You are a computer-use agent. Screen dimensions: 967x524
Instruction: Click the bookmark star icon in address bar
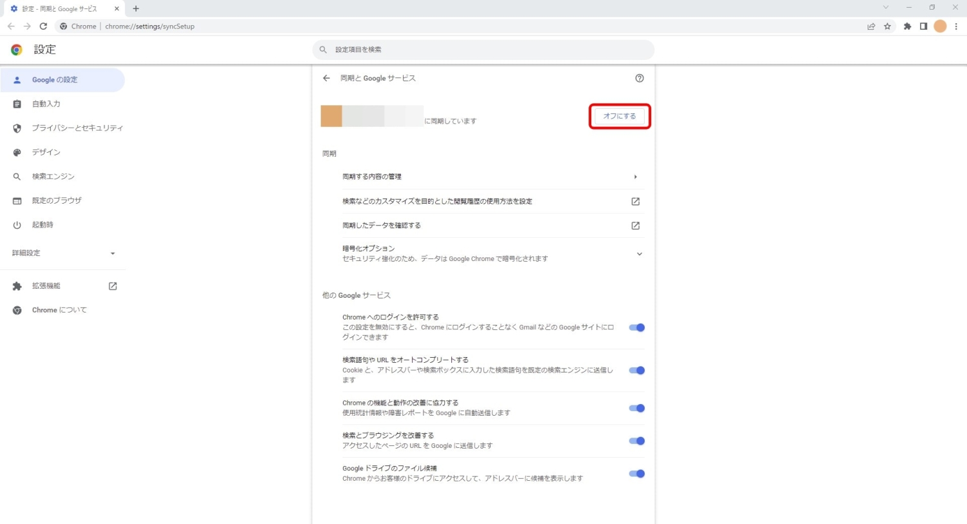pos(888,26)
